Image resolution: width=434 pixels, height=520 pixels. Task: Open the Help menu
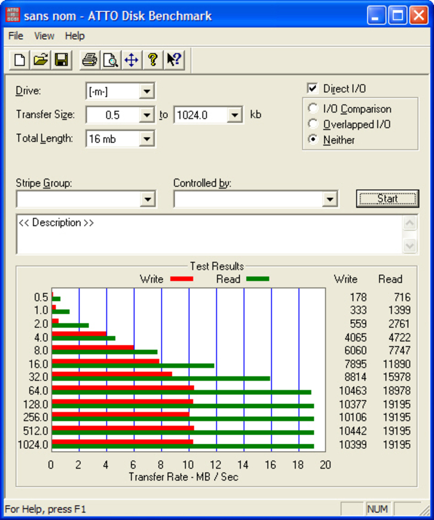pos(75,36)
